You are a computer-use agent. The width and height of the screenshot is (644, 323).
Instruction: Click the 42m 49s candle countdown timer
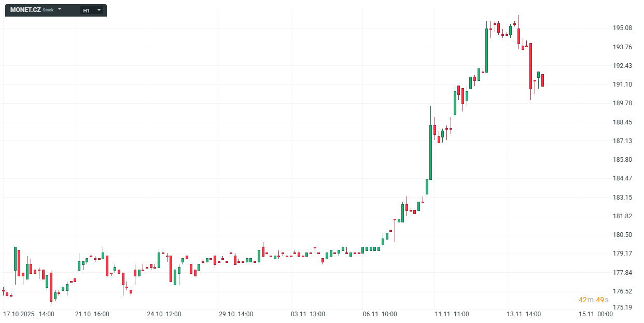tap(593, 300)
